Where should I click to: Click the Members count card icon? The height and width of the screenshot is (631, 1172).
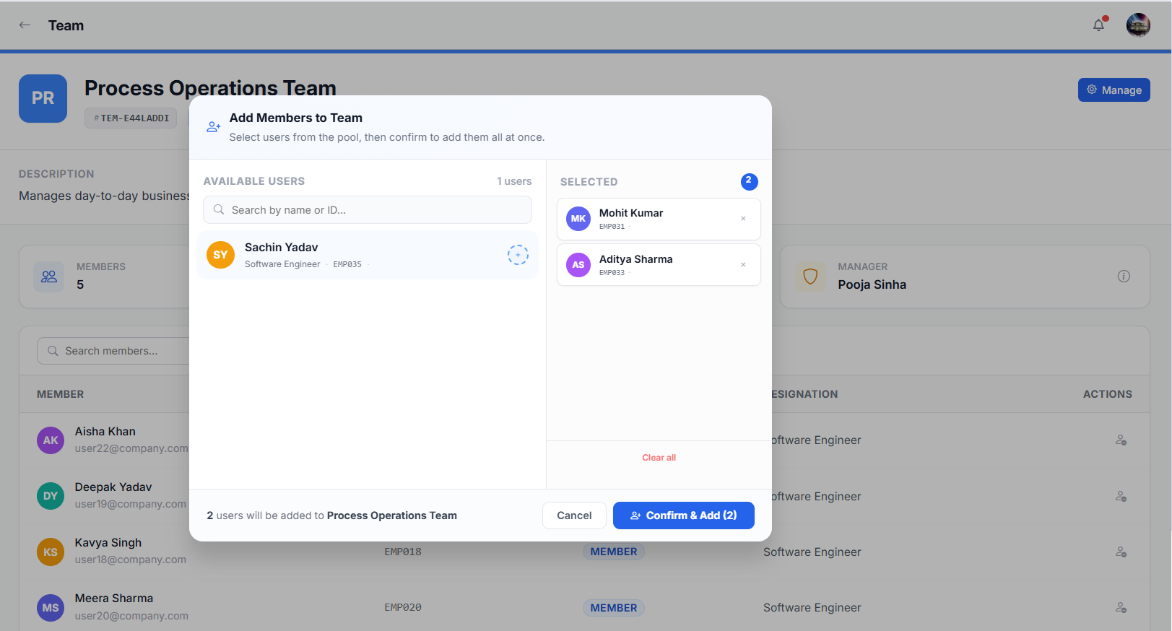pos(49,277)
